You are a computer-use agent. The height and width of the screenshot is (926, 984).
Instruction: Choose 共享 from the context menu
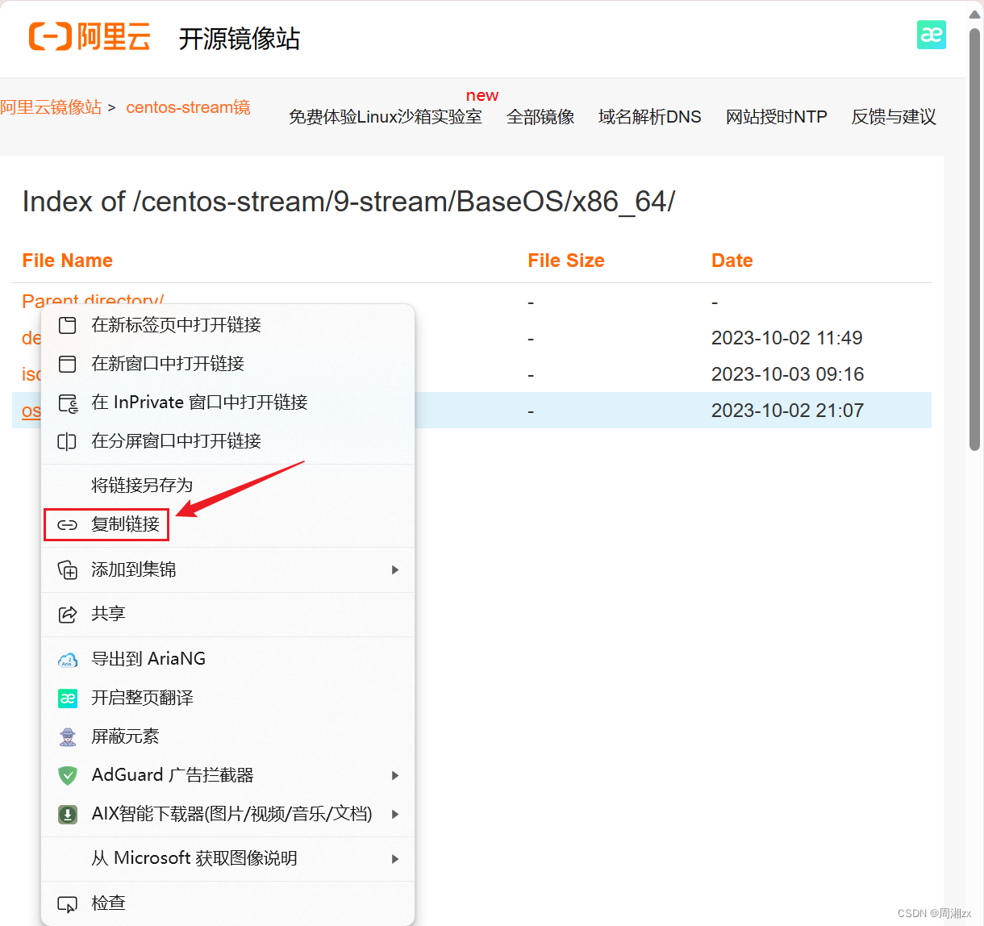[x=227, y=614]
